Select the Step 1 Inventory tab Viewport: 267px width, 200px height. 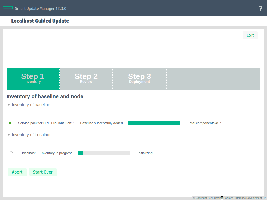(33, 79)
